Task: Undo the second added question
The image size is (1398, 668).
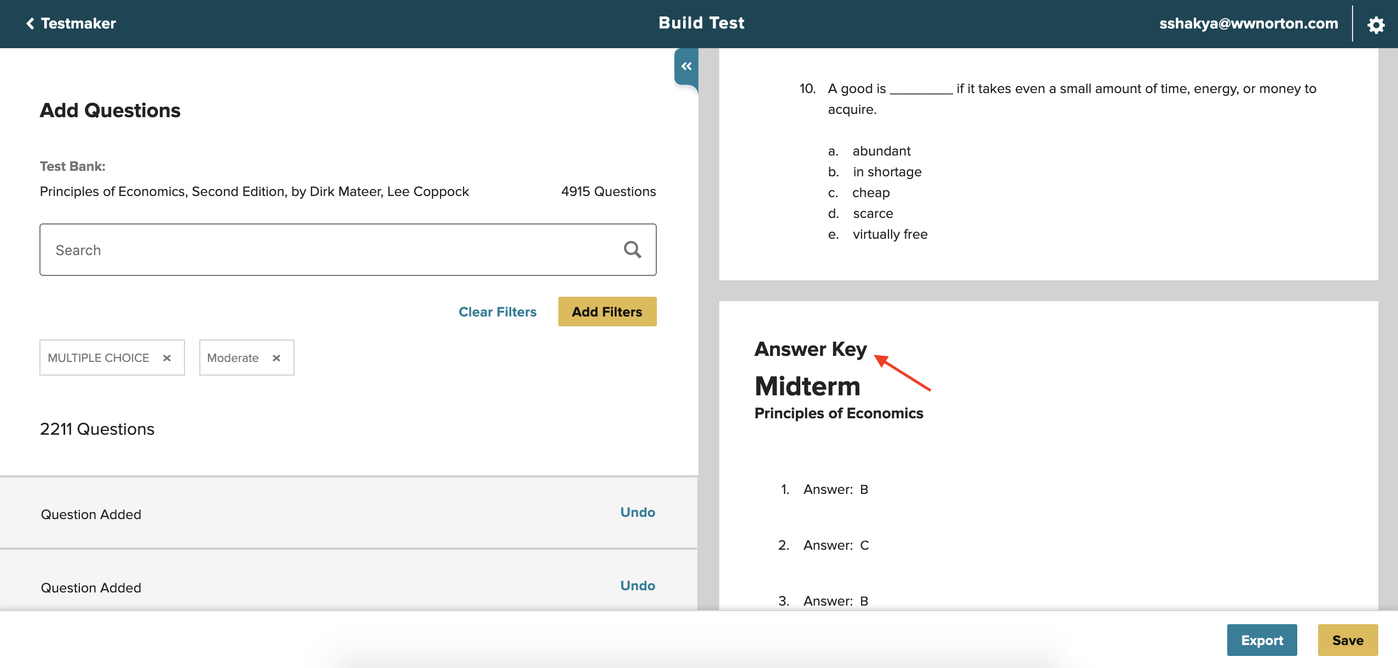Action: point(637,585)
